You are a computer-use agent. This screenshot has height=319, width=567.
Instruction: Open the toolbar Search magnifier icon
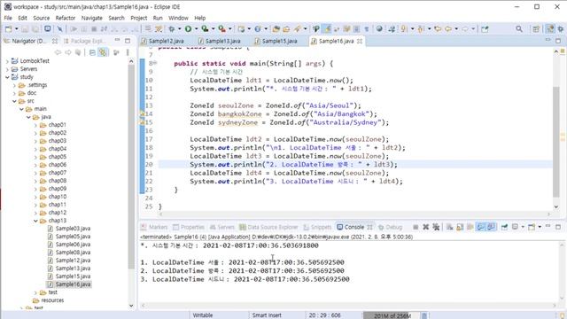(x=519, y=29)
